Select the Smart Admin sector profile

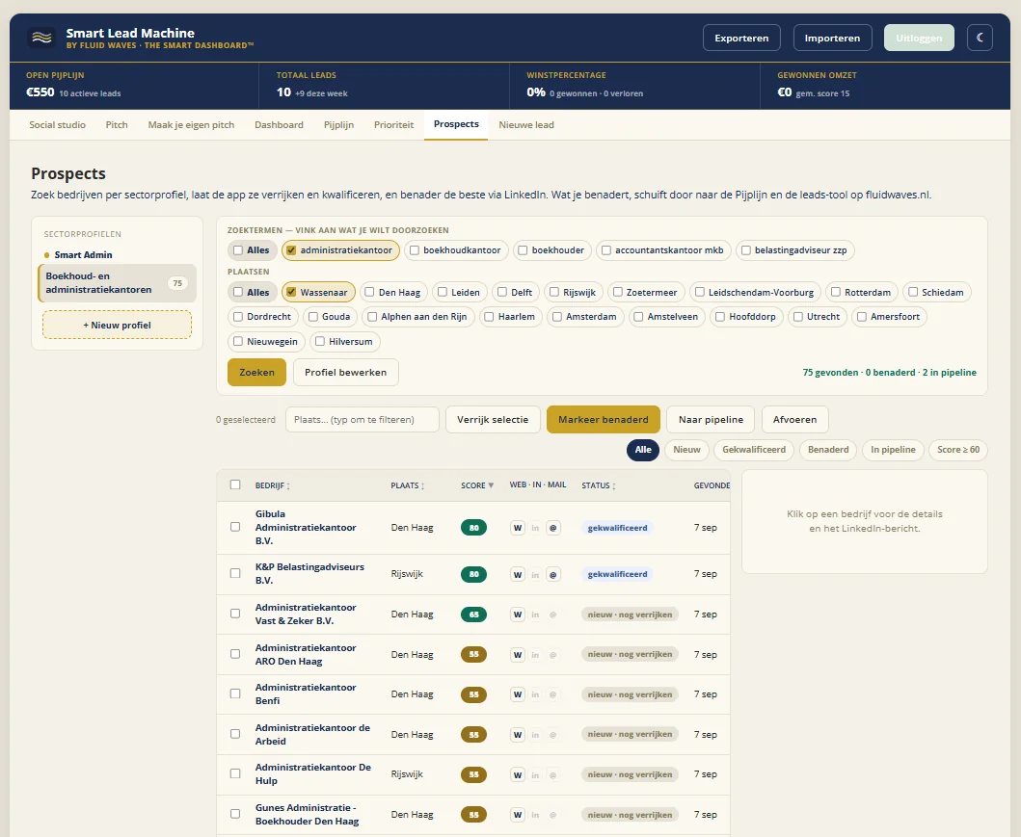point(83,255)
